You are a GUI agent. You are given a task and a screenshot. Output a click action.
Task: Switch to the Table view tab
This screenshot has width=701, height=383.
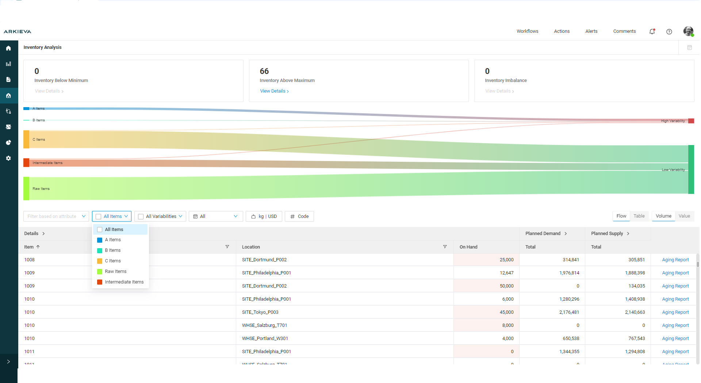coord(639,216)
